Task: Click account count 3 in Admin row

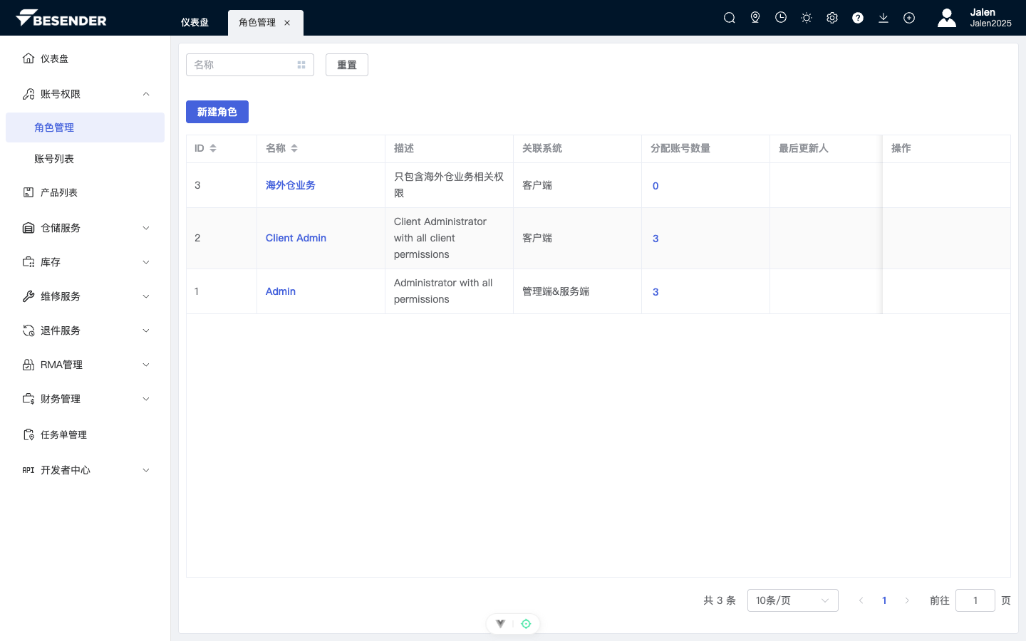Action: tap(655, 292)
